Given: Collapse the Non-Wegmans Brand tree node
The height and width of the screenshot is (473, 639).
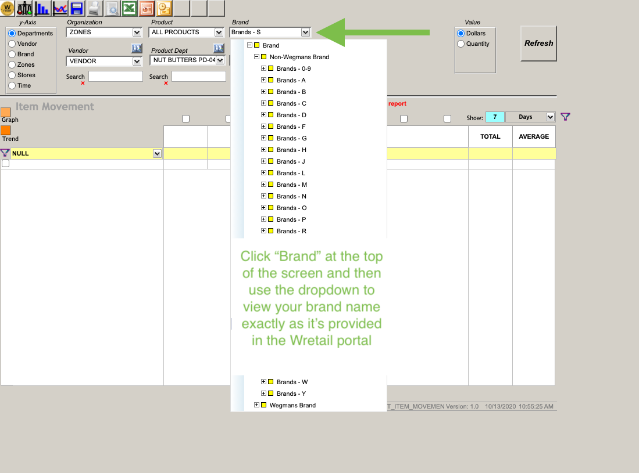Looking at the screenshot, I should click(x=256, y=57).
